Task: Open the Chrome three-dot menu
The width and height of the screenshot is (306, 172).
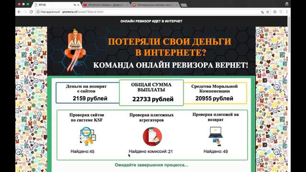Action: pyautogui.click(x=287, y=12)
